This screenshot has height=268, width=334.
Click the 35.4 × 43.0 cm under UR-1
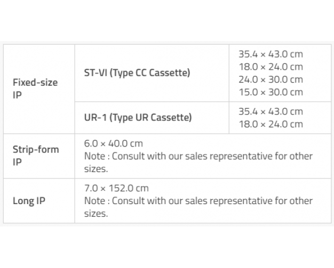271,111
